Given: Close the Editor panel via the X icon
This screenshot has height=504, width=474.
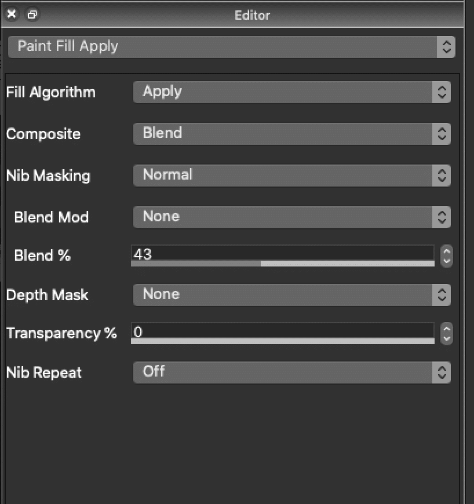Looking at the screenshot, I should (x=11, y=14).
